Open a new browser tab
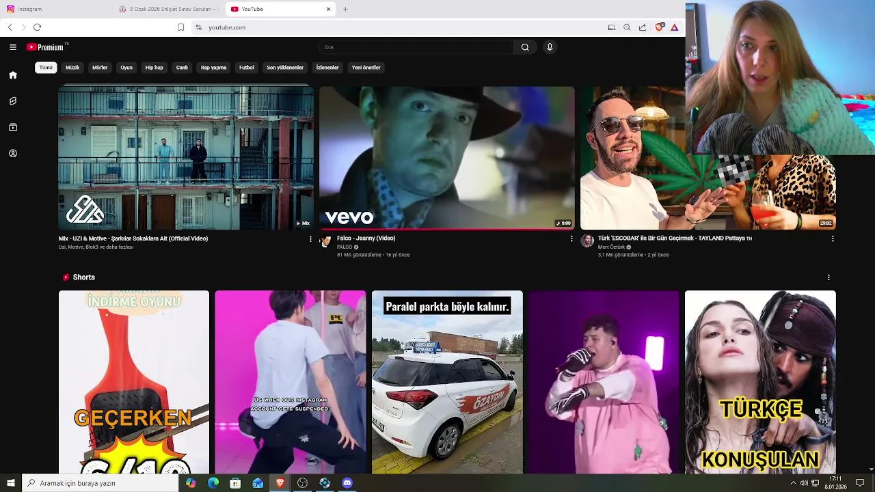 pyautogui.click(x=345, y=9)
